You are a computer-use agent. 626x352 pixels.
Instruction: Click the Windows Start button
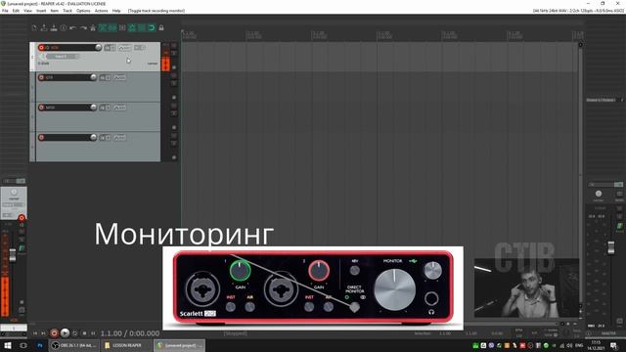[7, 345]
